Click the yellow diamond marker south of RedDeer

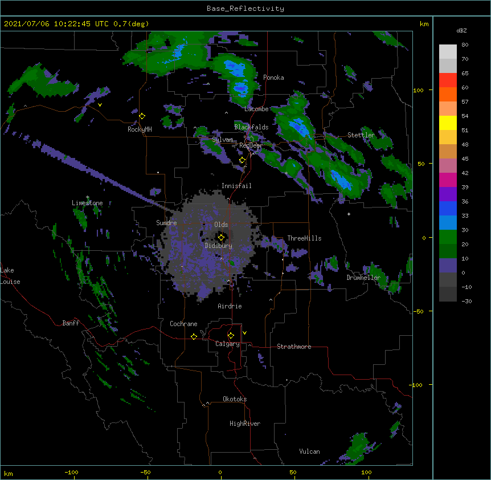pyautogui.click(x=242, y=160)
